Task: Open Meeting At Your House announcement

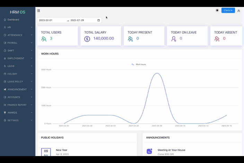Action: point(172,150)
